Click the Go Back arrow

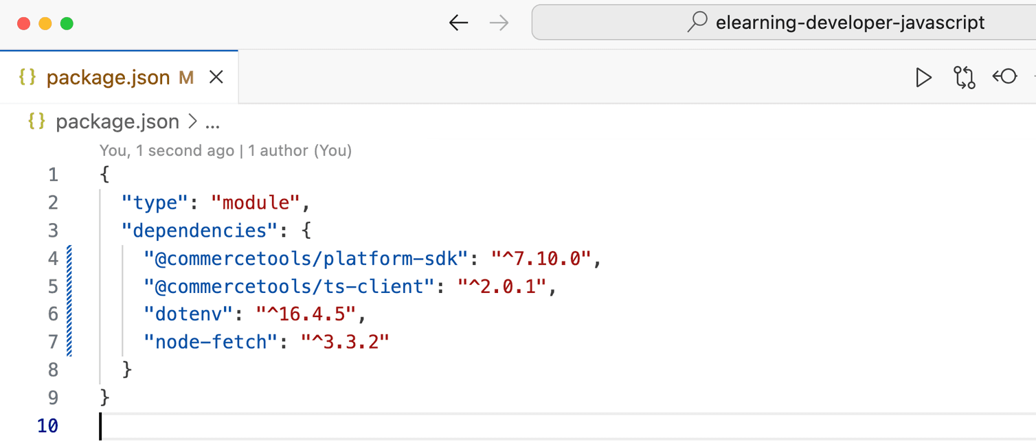pyautogui.click(x=458, y=23)
